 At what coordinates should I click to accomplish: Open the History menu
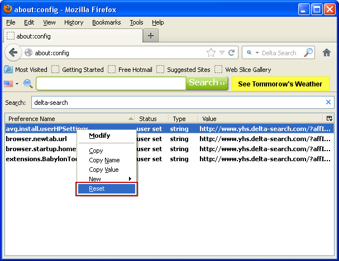click(74, 22)
